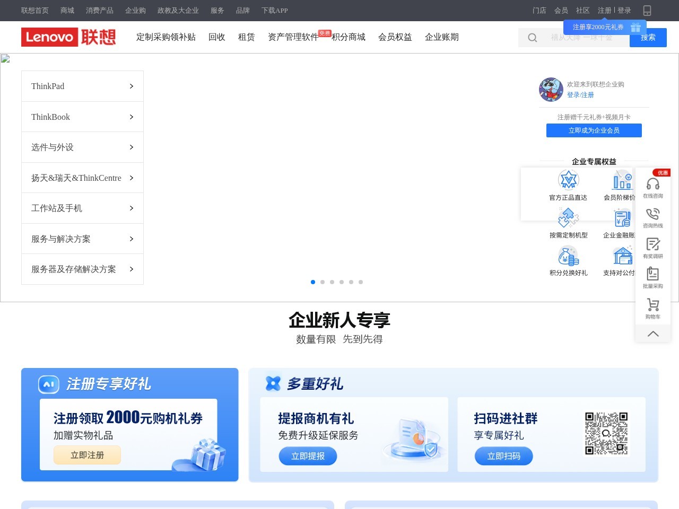Click 社区 link in top bar
The width and height of the screenshot is (679, 509).
coord(583,11)
